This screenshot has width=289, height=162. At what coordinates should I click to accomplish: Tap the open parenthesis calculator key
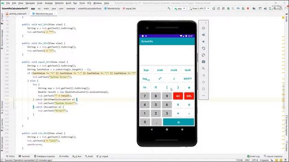click(167, 87)
